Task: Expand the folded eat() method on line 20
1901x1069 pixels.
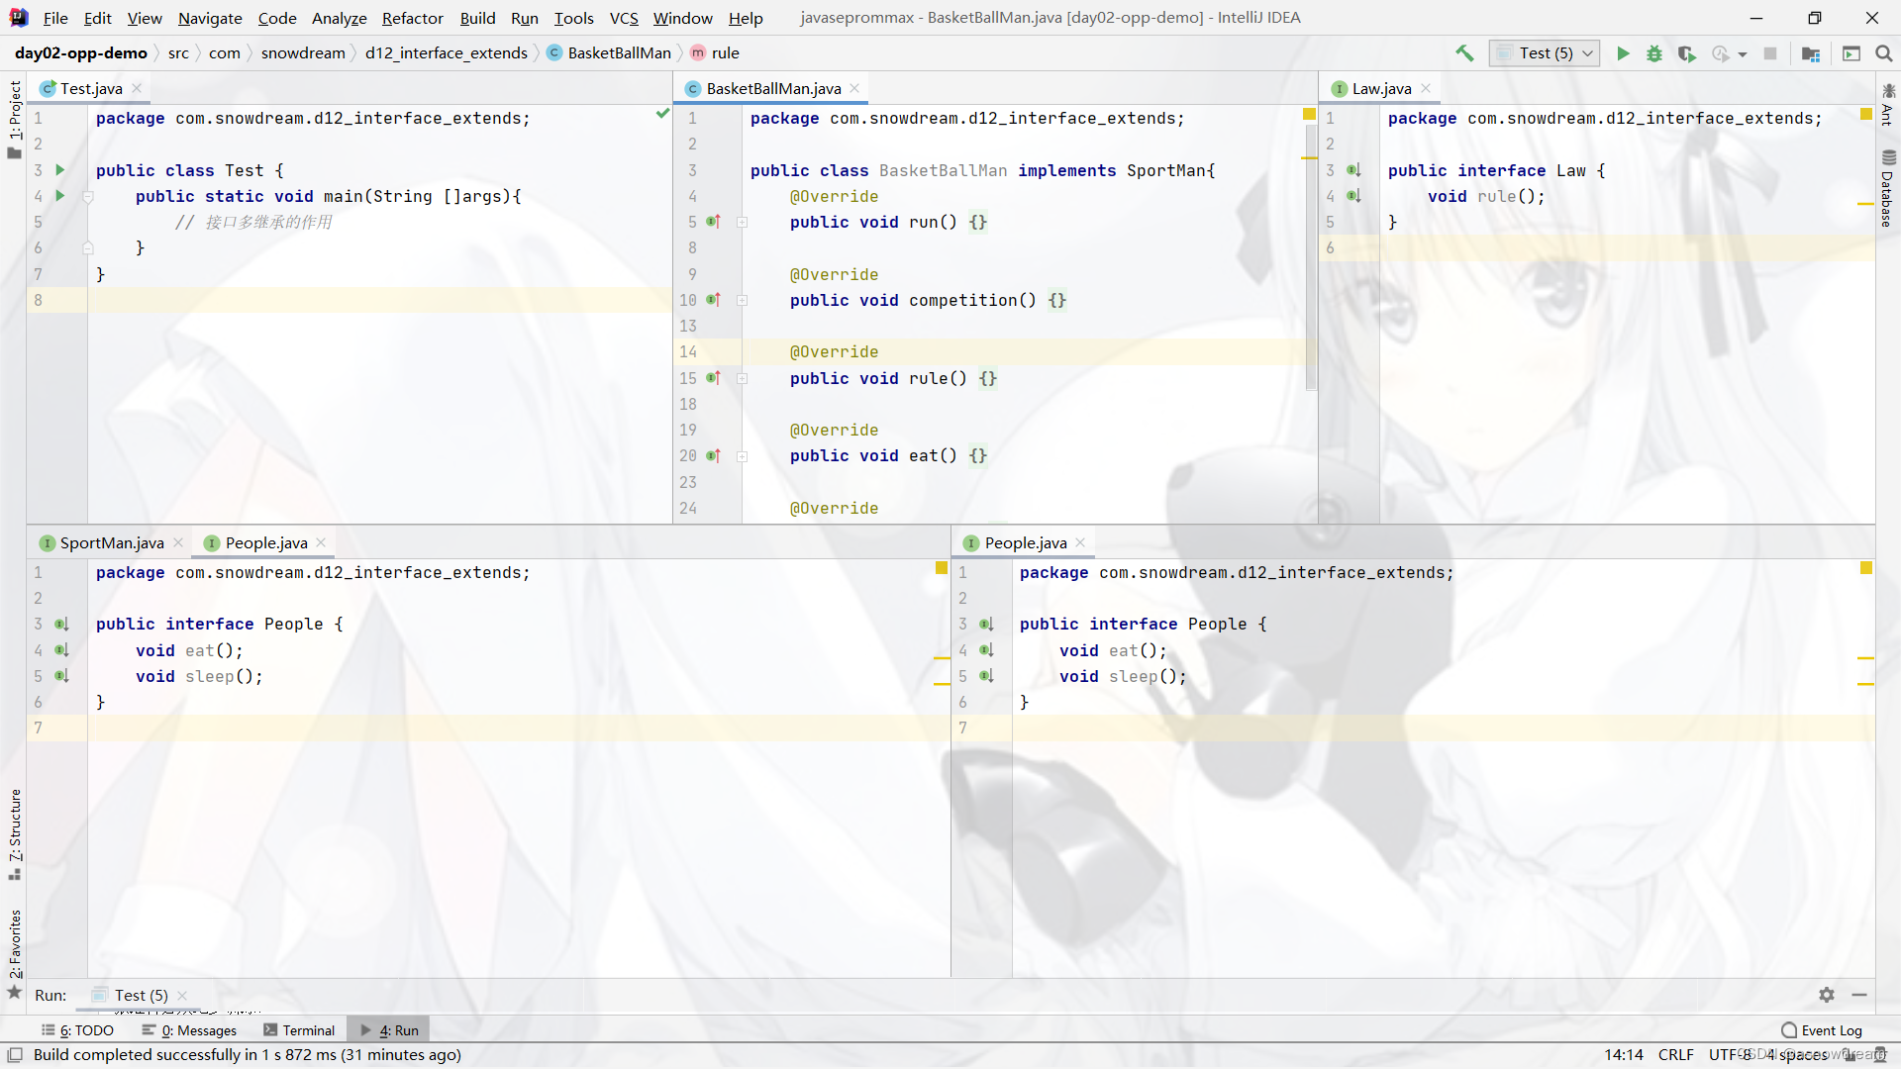Action: (742, 455)
